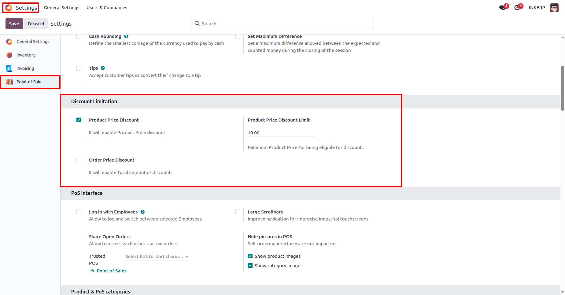
Task: Click the help icon beside Cash Rounding
Action: (126, 36)
